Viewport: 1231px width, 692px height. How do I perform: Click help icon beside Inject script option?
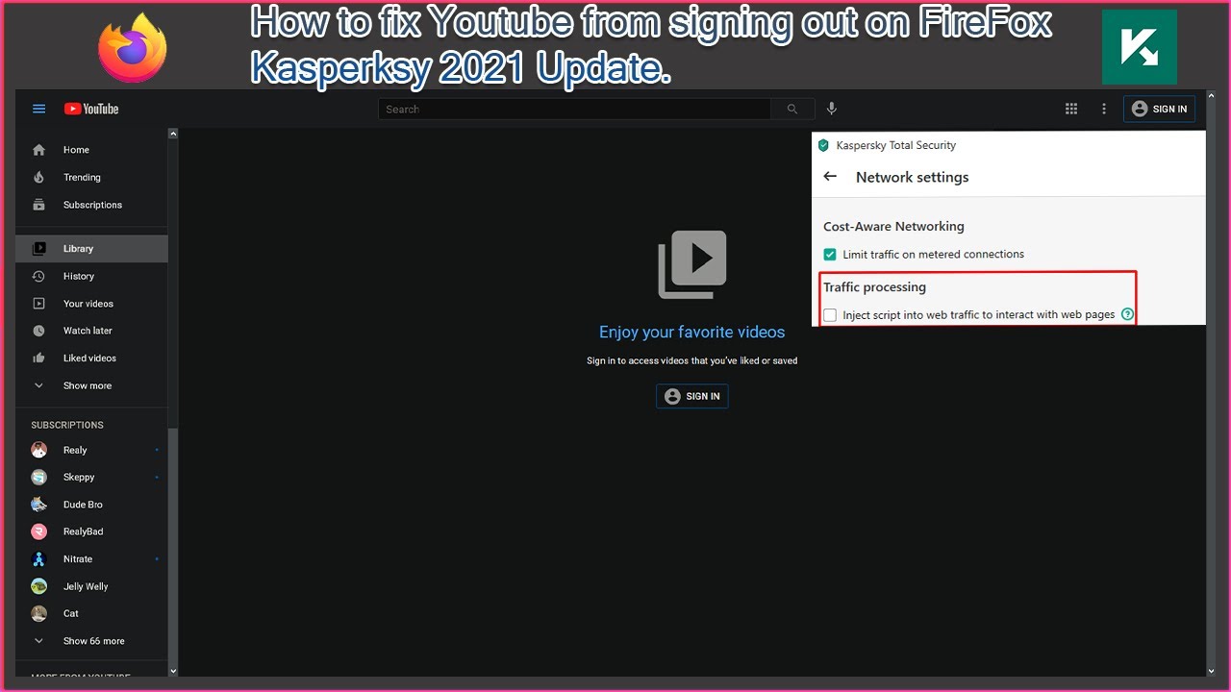coord(1127,314)
